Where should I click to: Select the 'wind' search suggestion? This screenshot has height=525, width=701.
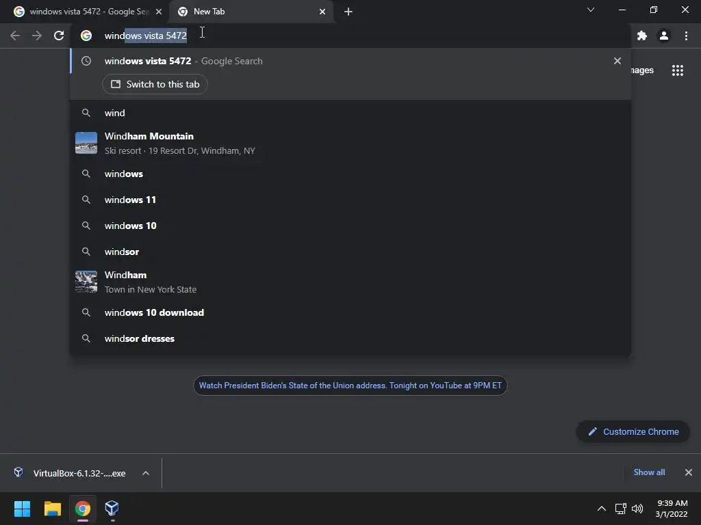click(350, 113)
